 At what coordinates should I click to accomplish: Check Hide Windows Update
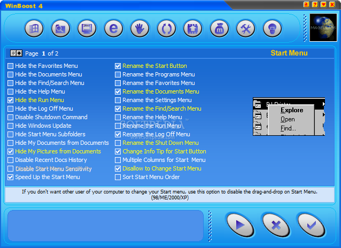[10, 126]
